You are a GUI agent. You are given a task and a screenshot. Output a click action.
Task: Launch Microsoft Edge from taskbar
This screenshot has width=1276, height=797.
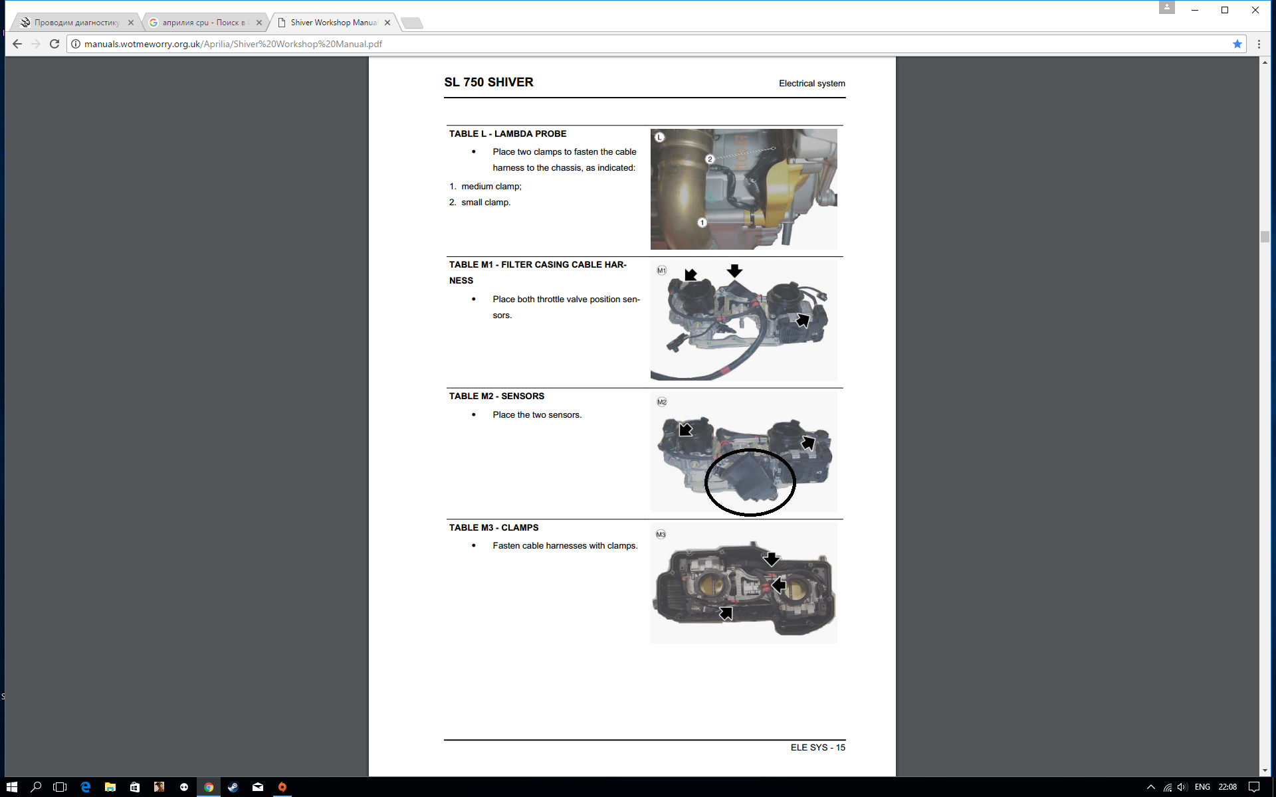click(85, 786)
